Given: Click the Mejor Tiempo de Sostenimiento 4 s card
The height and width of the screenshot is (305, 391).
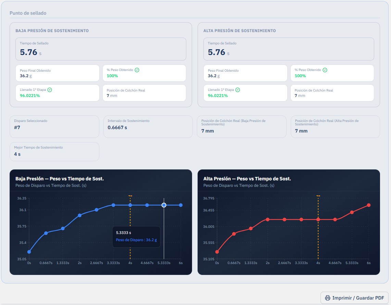Looking at the screenshot, I should (54, 152).
